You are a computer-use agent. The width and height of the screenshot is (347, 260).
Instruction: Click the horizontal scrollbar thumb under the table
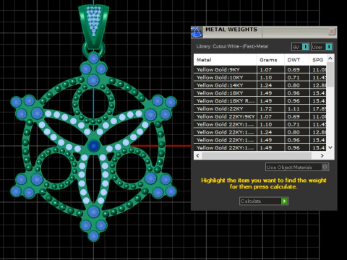tap(257, 155)
